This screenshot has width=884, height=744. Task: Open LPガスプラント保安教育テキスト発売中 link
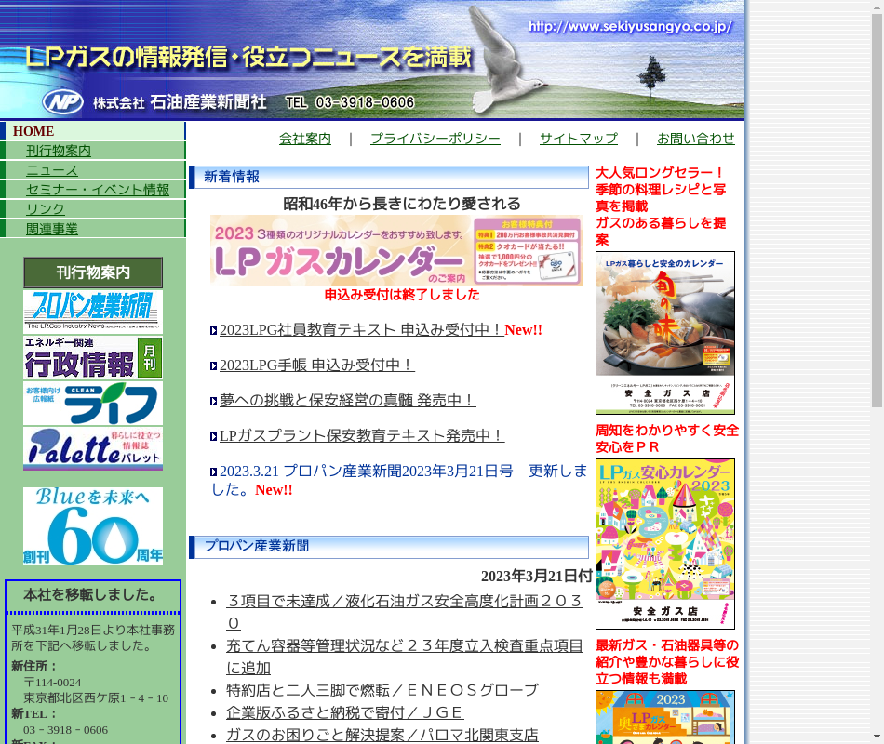coord(362,435)
